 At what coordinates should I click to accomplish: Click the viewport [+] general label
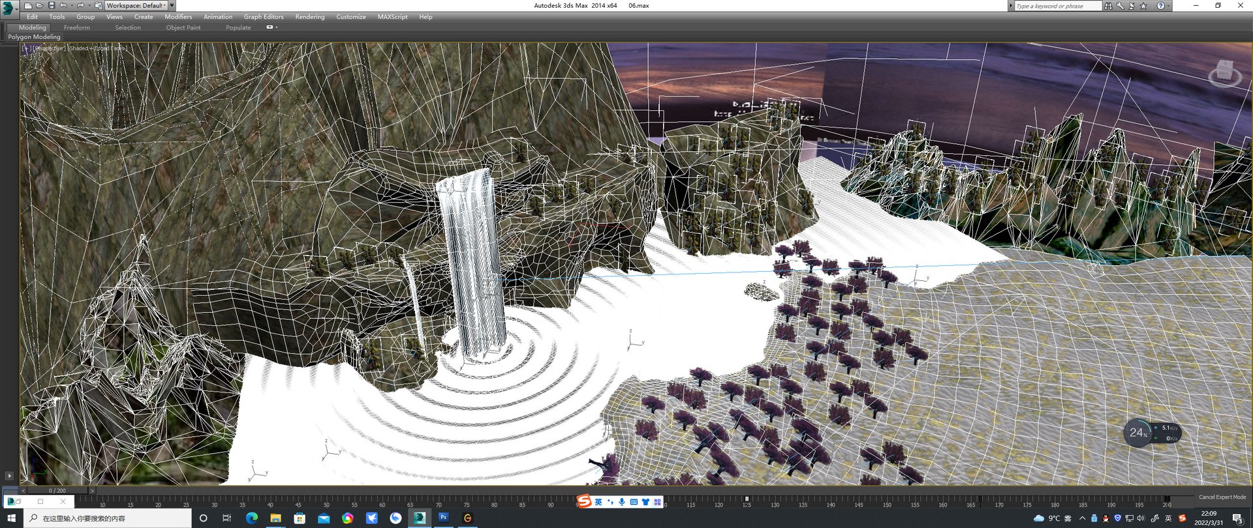26,48
